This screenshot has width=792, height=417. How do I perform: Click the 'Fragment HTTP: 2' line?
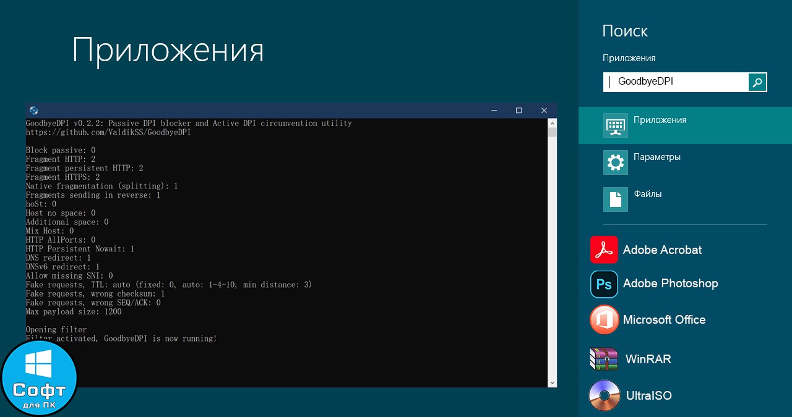click(x=61, y=159)
